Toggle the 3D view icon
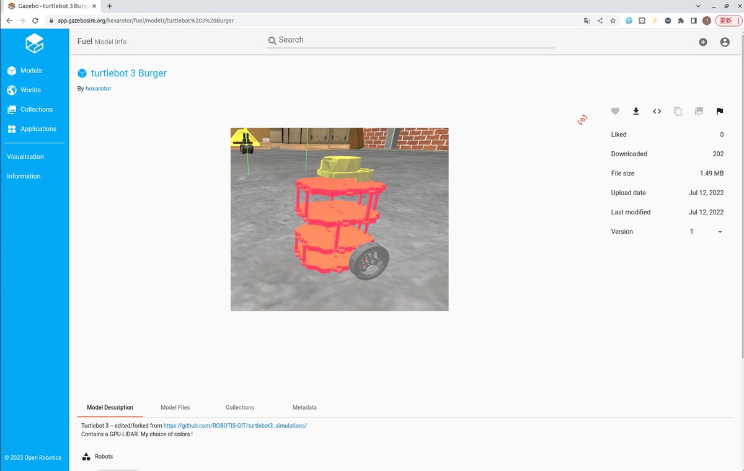This screenshot has width=744, height=471. pyautogui.click(x=583, y=120)
